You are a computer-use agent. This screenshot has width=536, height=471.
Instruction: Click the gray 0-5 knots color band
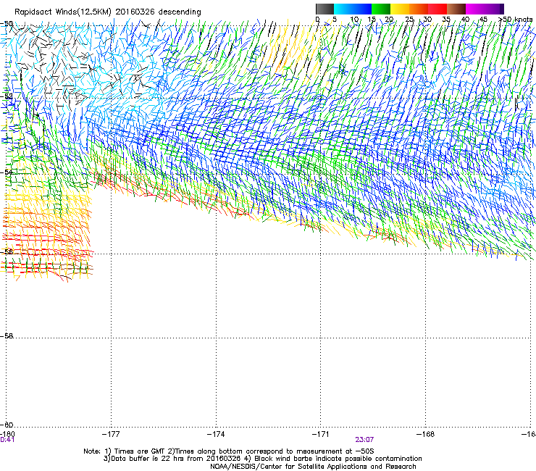pyautogui.click(x=324, y=9)
